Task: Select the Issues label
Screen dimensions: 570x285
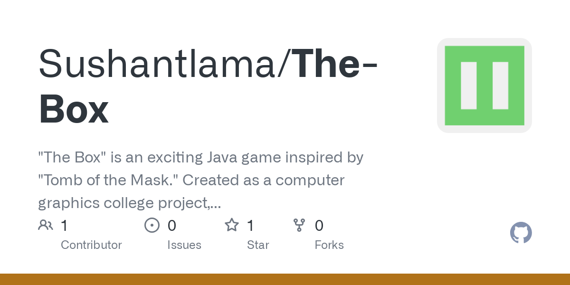Action: (x=184, y=245)
